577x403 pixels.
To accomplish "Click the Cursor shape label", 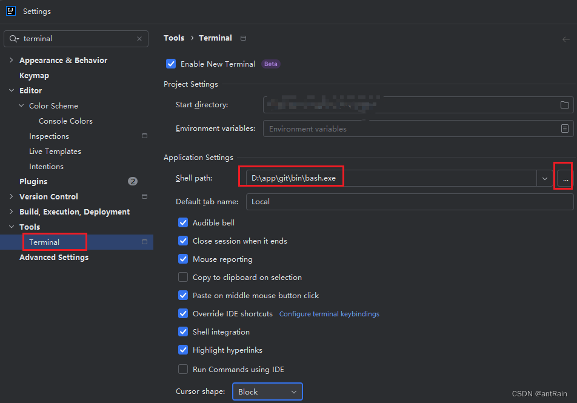I will tap(200, 391).
